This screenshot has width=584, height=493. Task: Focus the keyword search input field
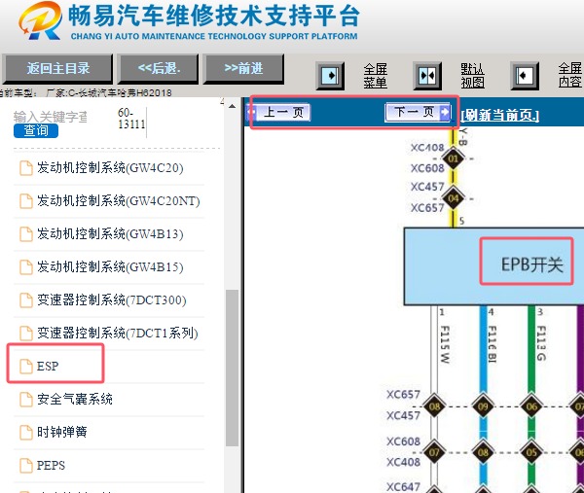(51, 117)
